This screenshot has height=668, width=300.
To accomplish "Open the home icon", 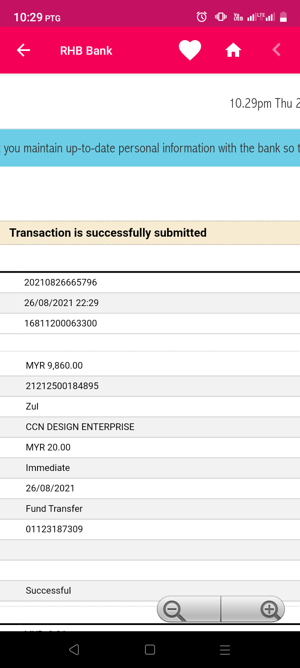I will 233,51.
